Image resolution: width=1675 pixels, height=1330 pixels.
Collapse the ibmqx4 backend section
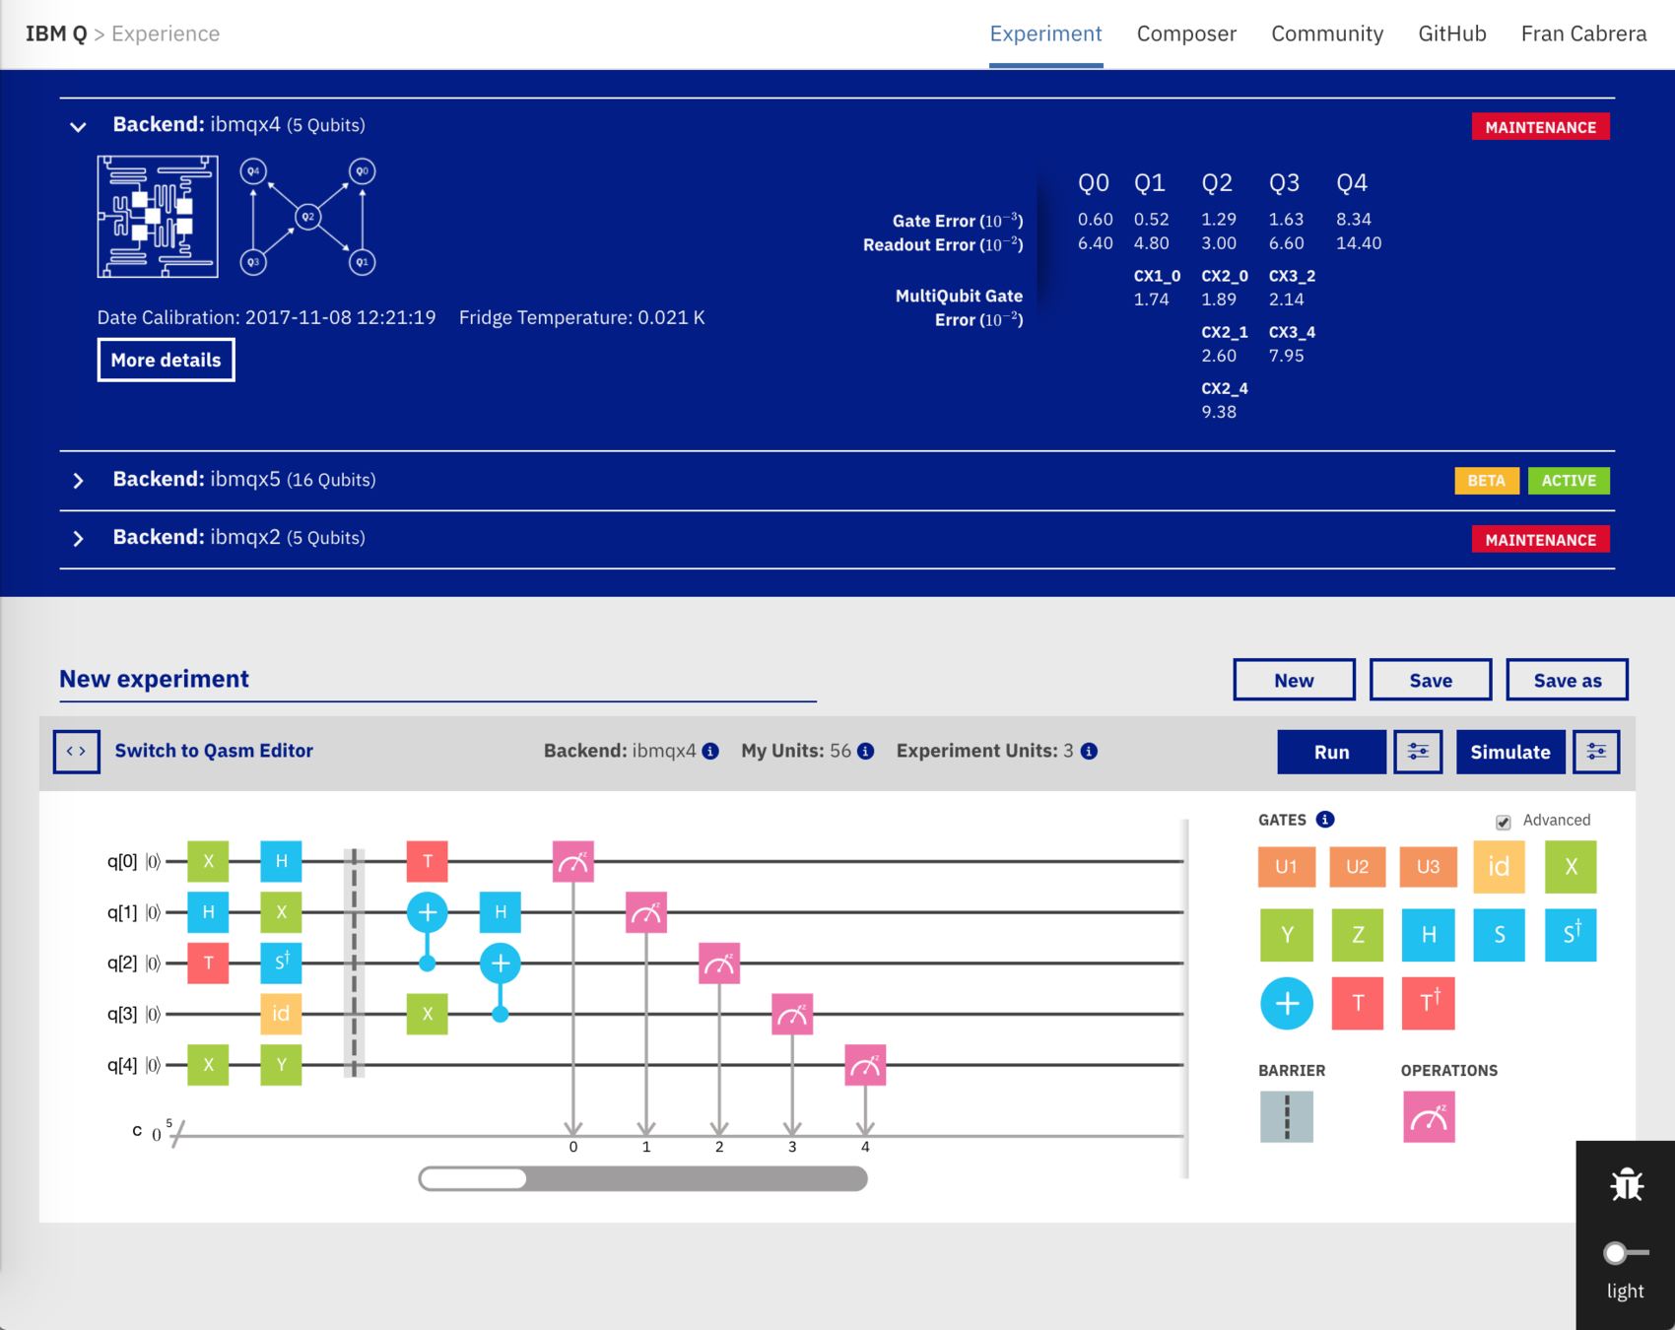[x=78, y=126]
